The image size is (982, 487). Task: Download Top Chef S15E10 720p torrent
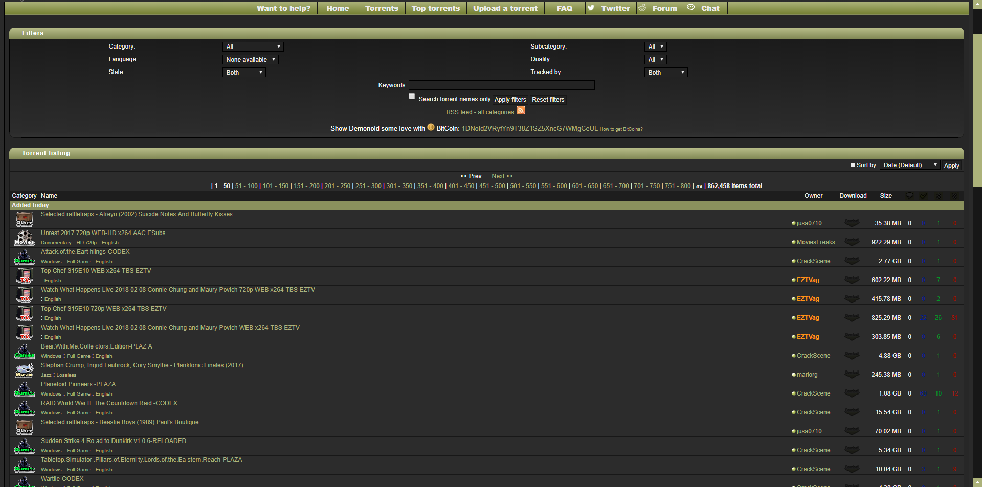(852, 318)
